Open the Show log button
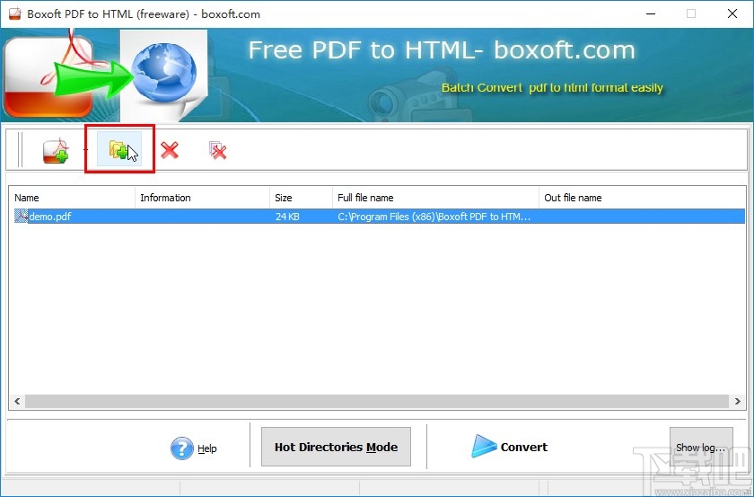 (x=701, y=448)
